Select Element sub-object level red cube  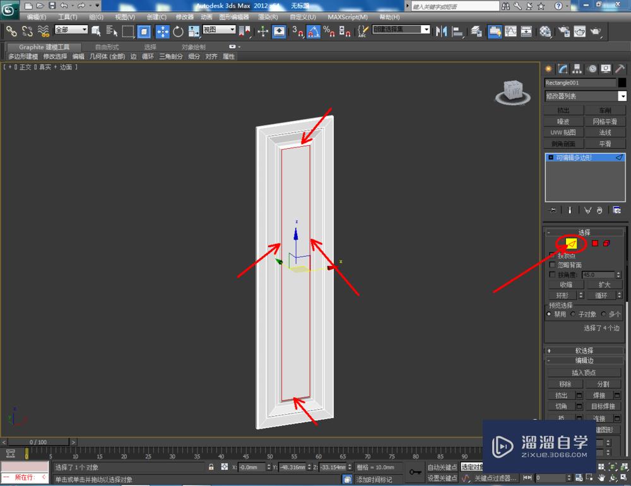click(606, 243)
